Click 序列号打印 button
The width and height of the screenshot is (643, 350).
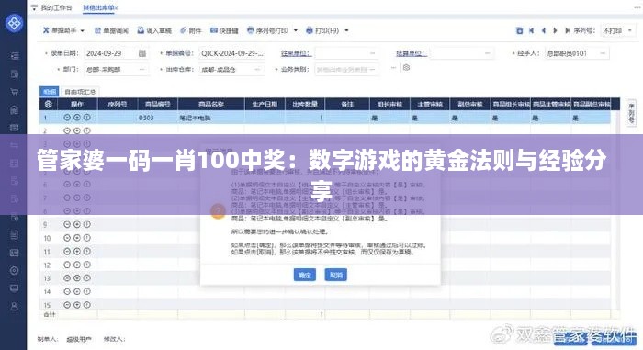[267, 30]
